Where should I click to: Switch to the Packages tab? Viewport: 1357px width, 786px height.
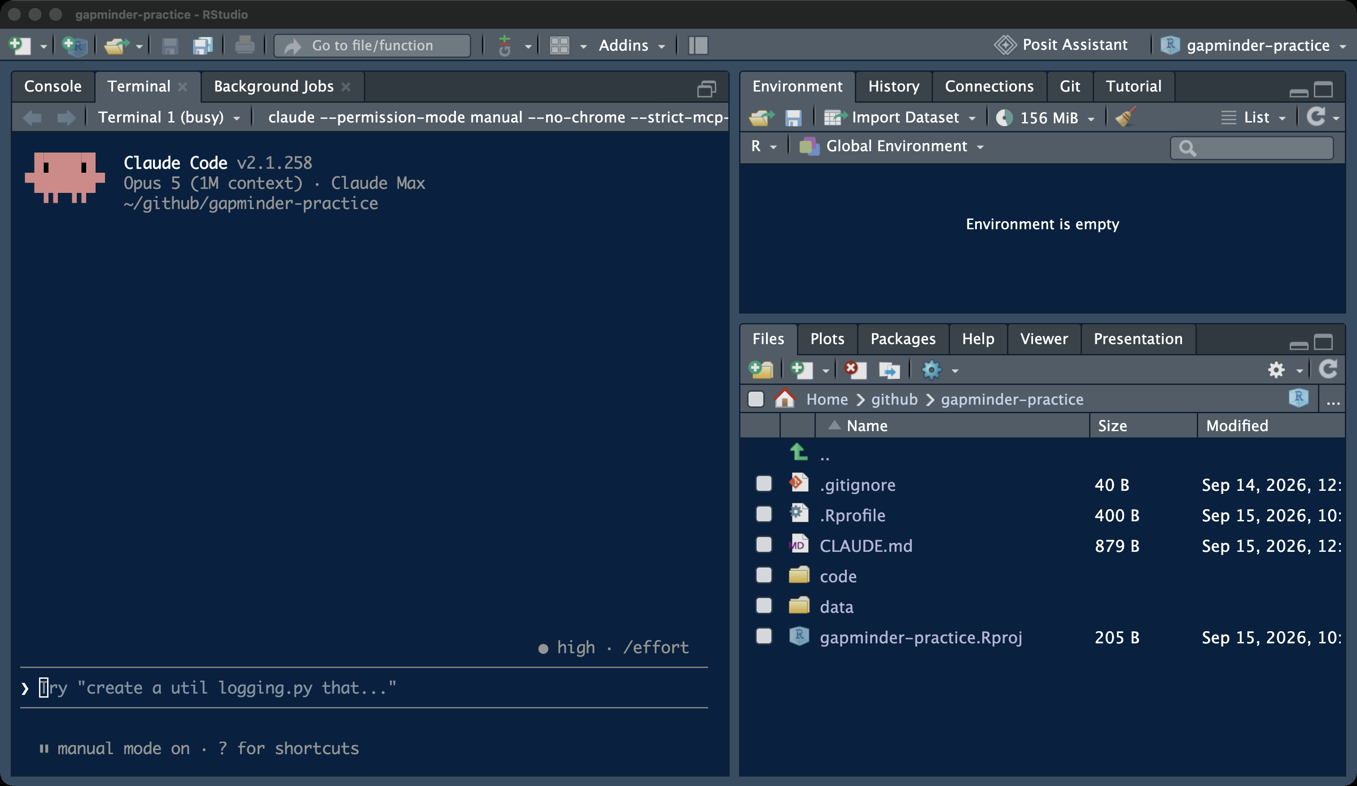[903, 339]
